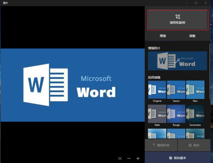This screenshot has width=213, height=163.
Task: Open the 裁剪和旋转 crop and rotate tool
Action: point(177,20)
